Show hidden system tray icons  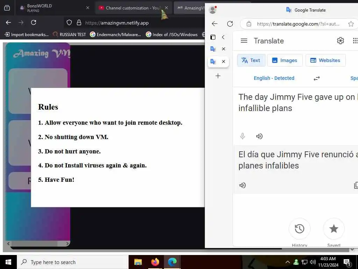point(288,262)
